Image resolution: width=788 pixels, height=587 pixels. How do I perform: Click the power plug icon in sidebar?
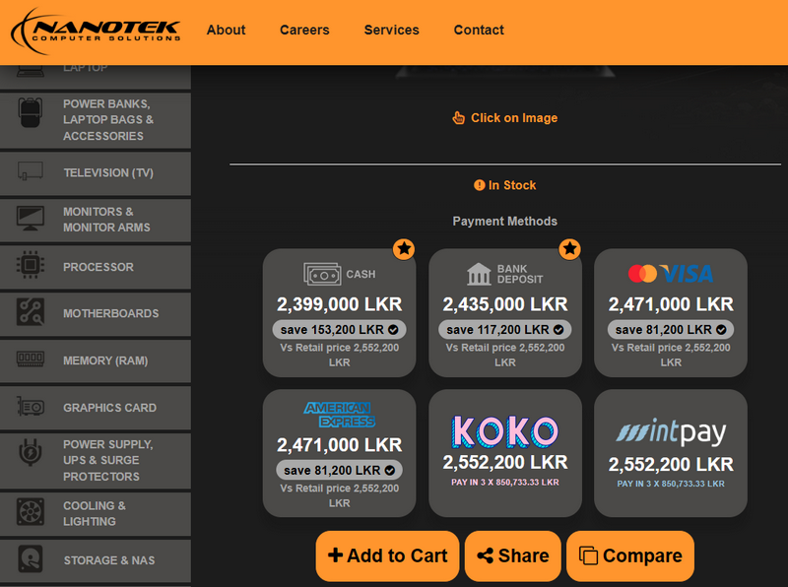[31, 452]
